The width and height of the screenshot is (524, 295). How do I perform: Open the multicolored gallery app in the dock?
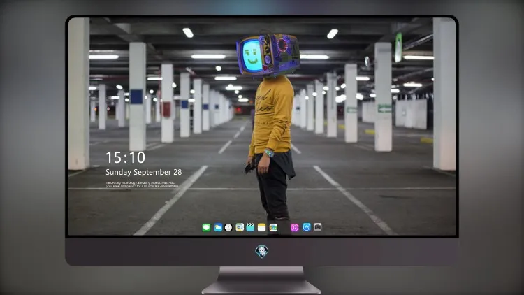coord(273,227)
